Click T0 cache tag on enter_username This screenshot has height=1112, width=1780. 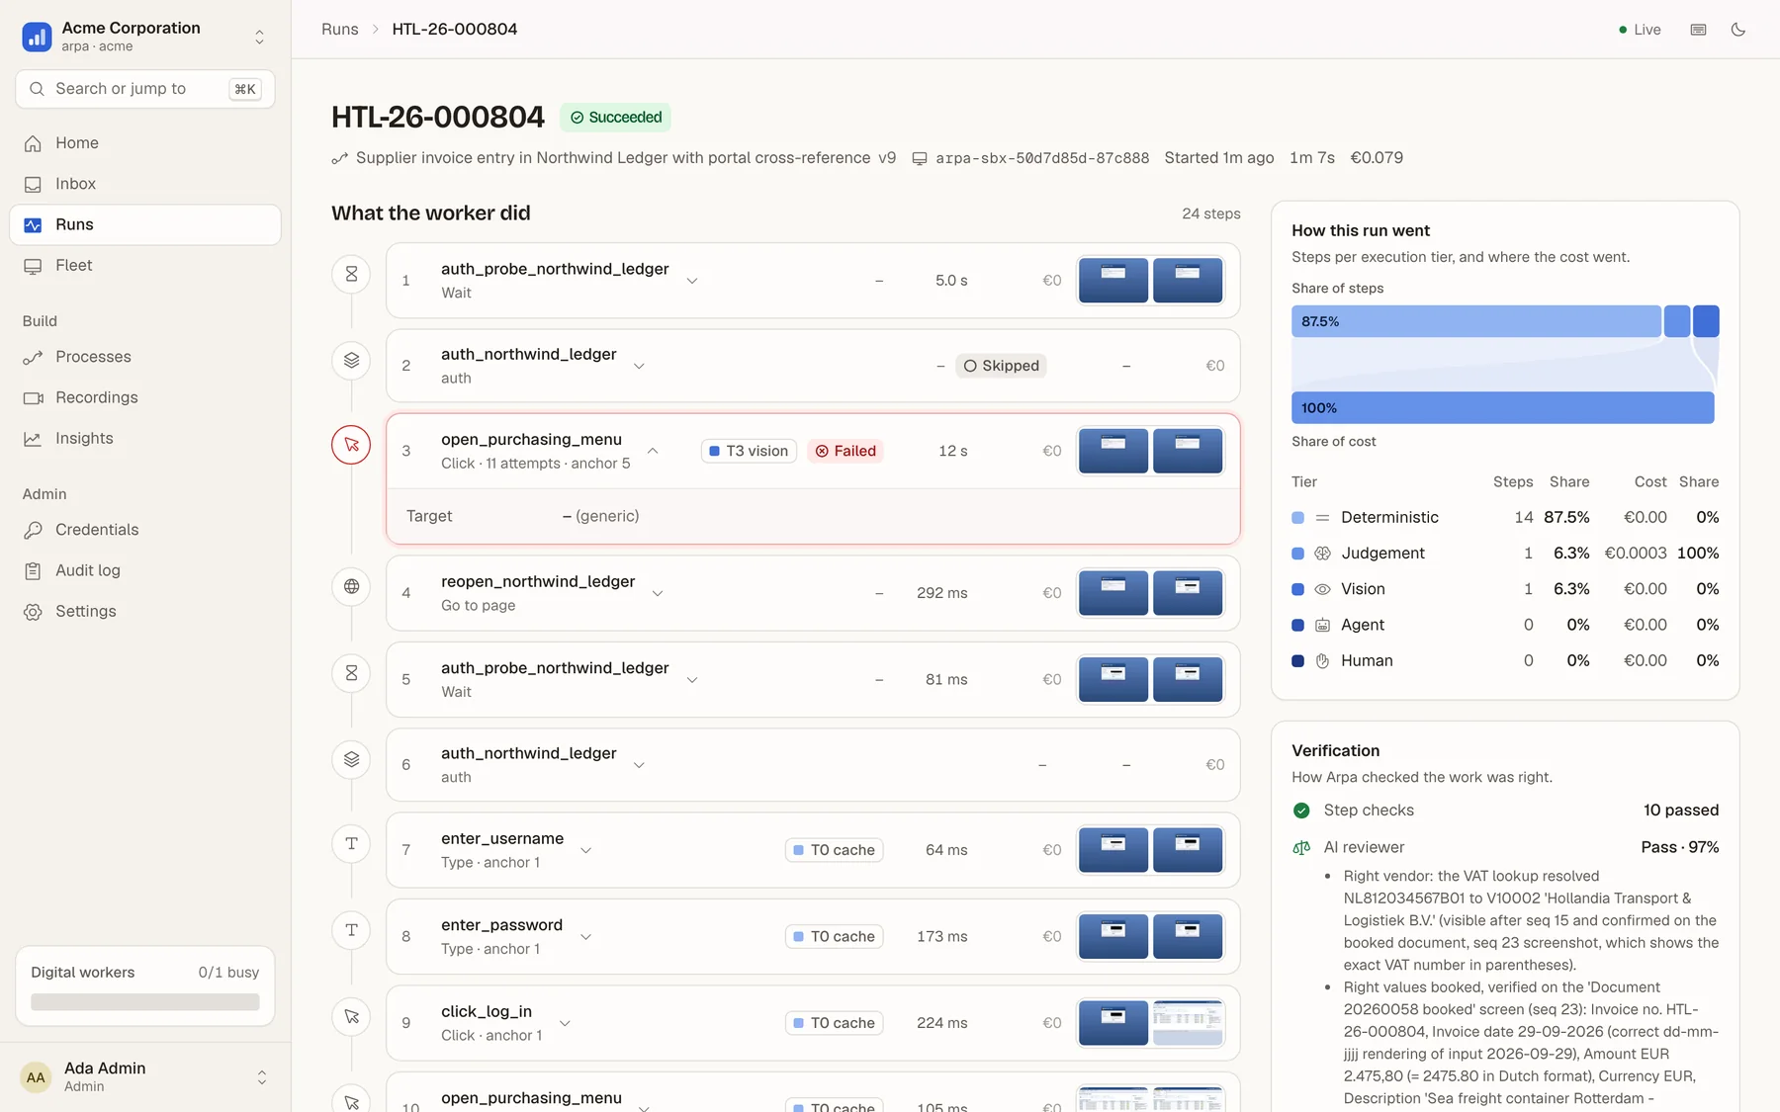(x=834, y=850)
